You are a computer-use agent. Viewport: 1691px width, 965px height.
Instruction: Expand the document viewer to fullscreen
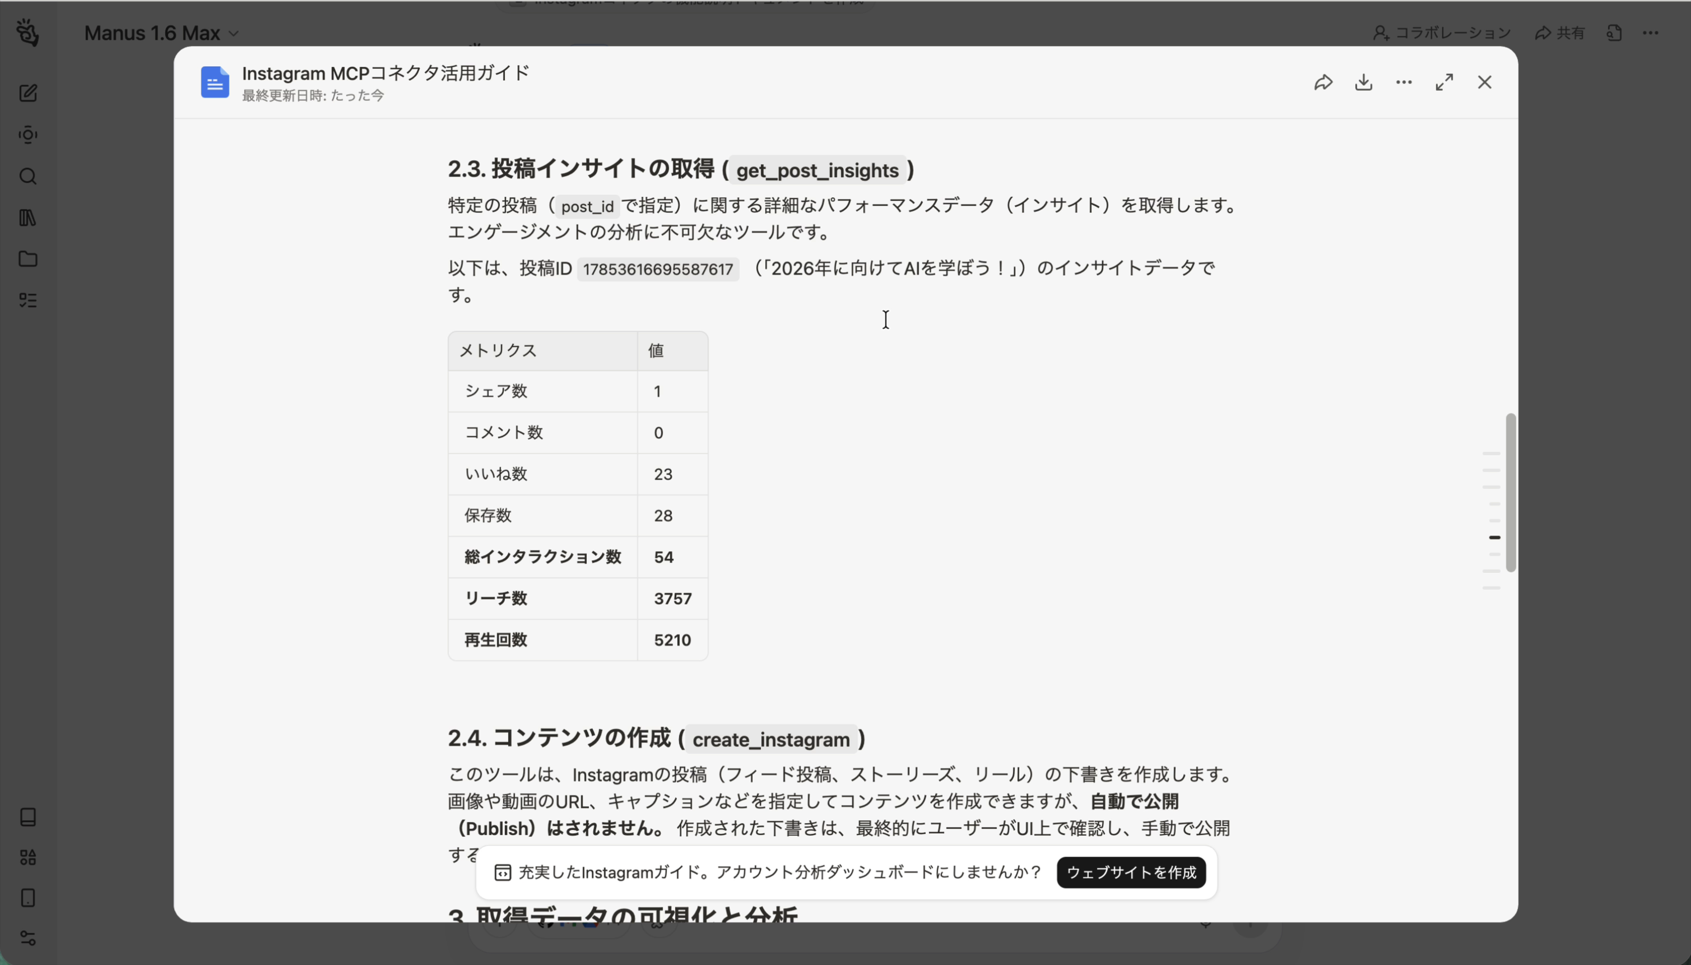pyautogui.click(x=1443, y=81)
